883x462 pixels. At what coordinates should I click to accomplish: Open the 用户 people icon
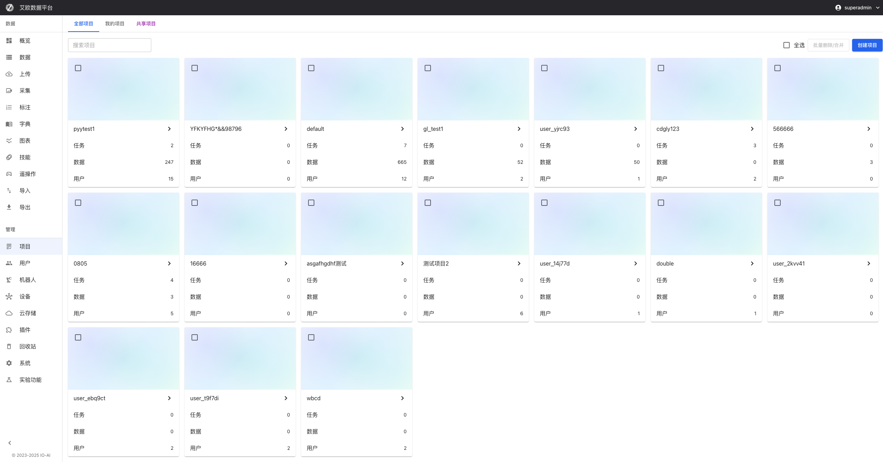pos(9,263)
